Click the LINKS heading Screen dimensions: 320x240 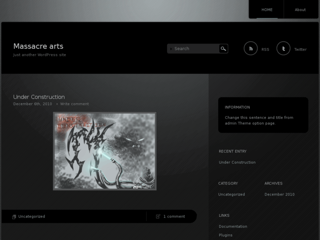[224, 215]
